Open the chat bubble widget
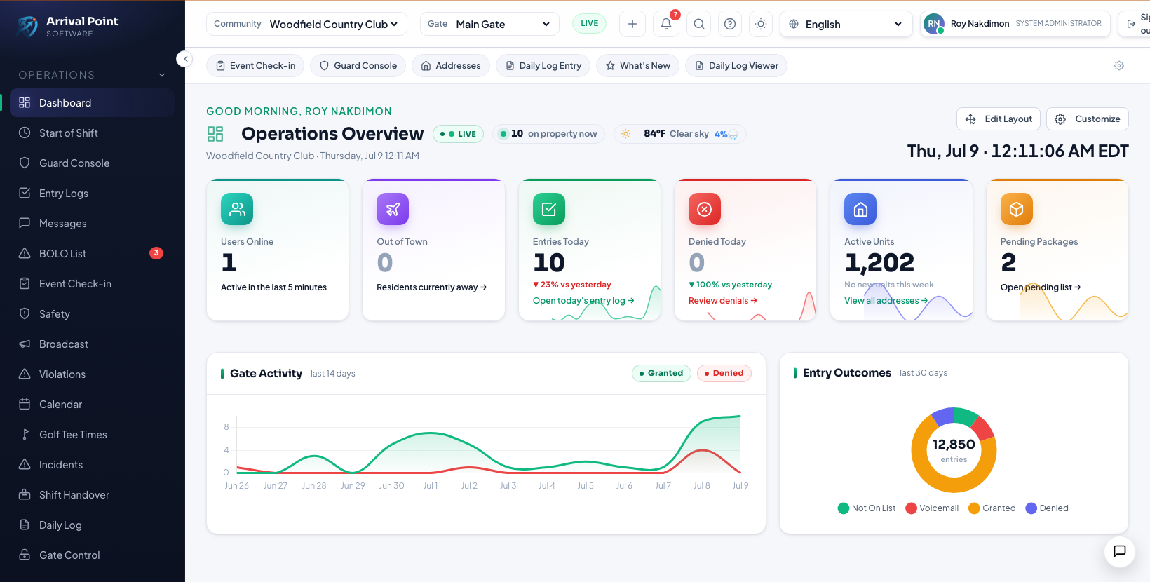Image resolution: width=1150 pixels, height=582 pixels. click(1120, 551)
